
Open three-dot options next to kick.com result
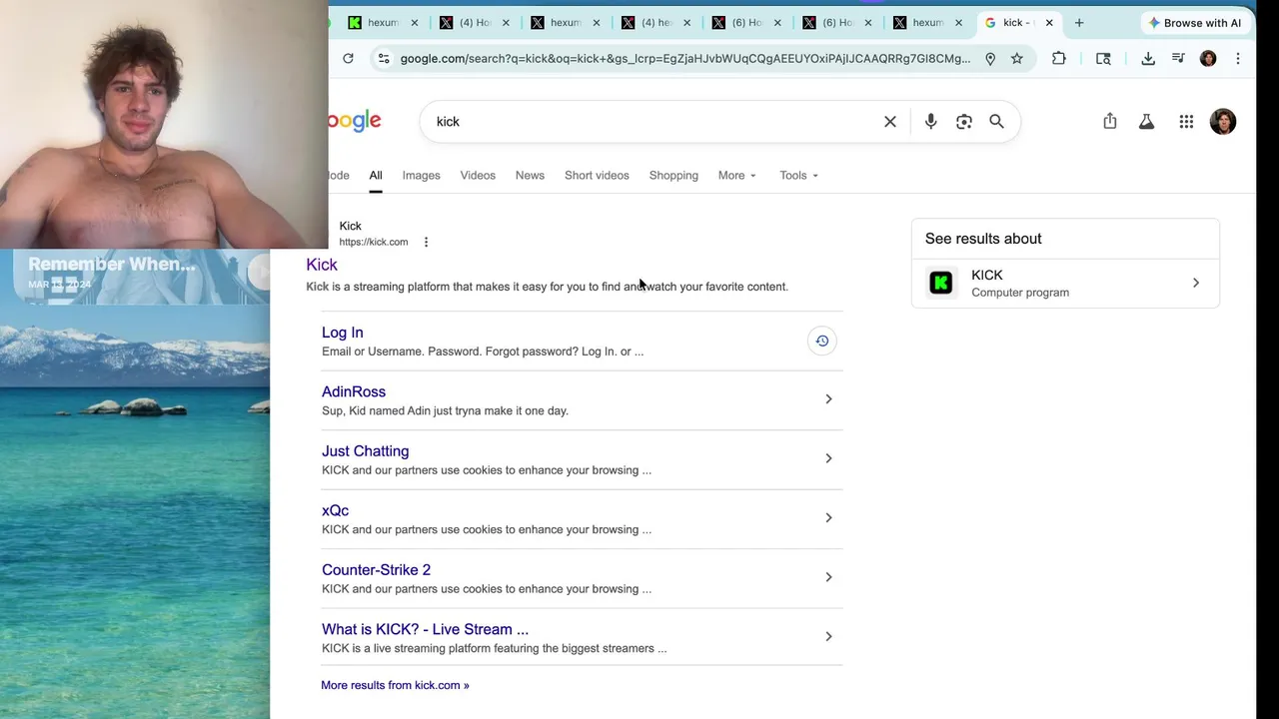pos(426,242)
